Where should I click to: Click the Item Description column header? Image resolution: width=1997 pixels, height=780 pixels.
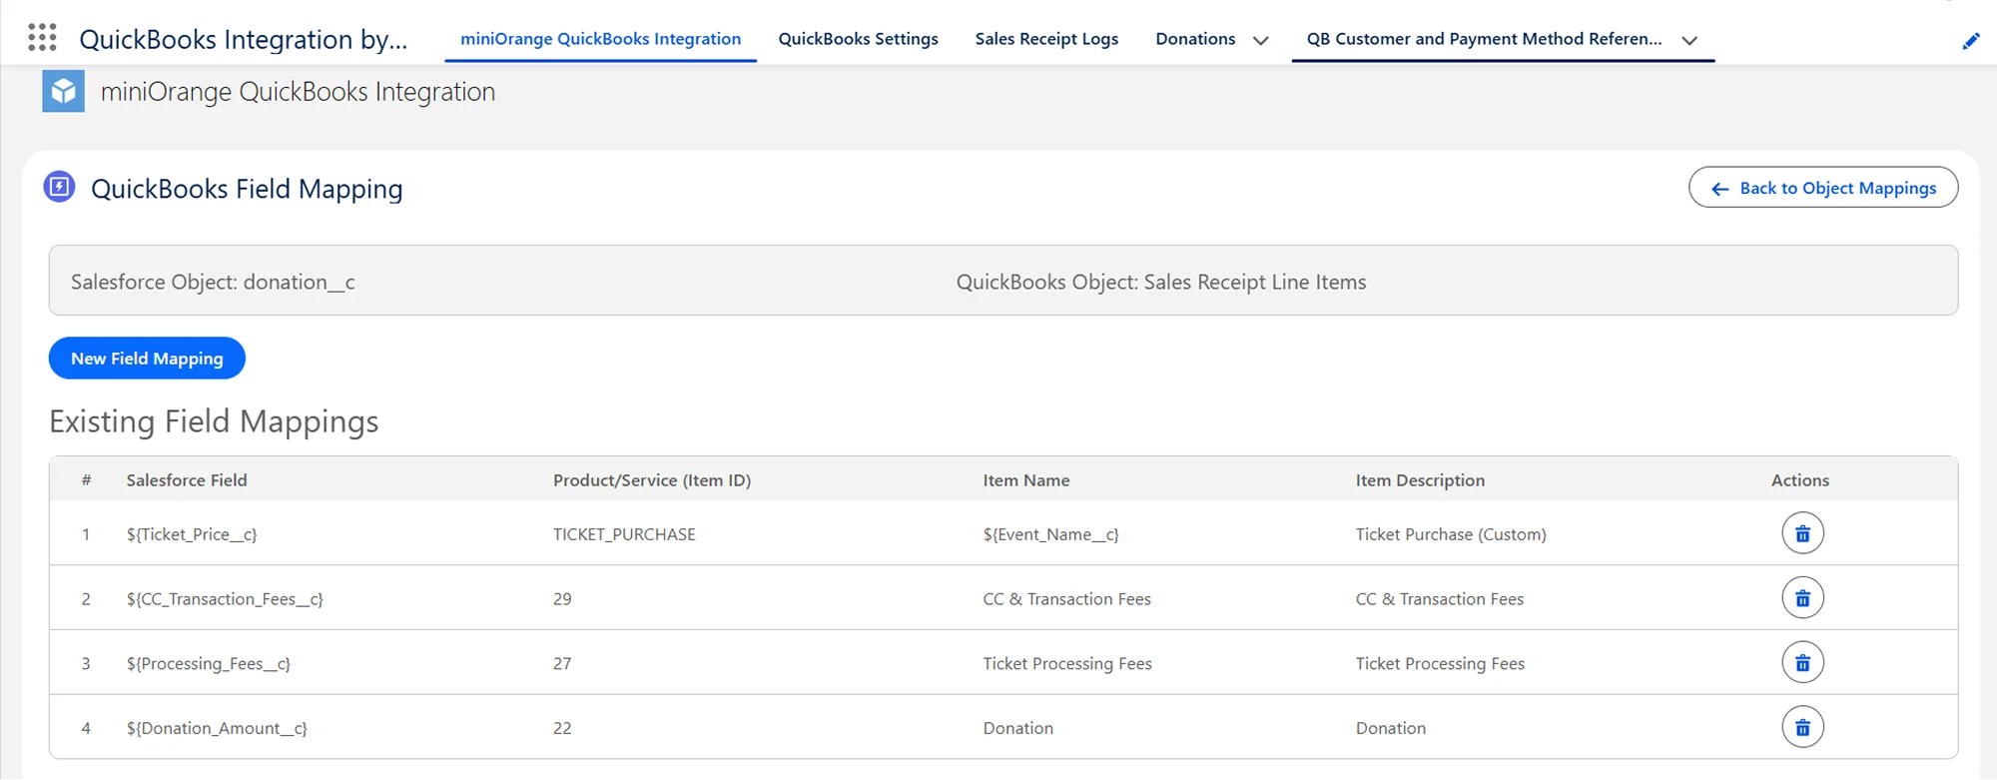pyautogui.click(x=1420, y=480)
